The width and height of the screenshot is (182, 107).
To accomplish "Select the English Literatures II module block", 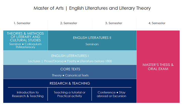I will click(x=92, y=40).
